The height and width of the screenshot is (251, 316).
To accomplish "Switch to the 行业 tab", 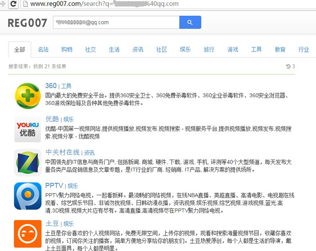I will pos(304,50).
